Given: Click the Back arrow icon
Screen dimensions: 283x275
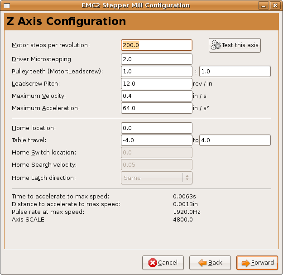Looking at the screenshot, I should (x=202, y=263).
